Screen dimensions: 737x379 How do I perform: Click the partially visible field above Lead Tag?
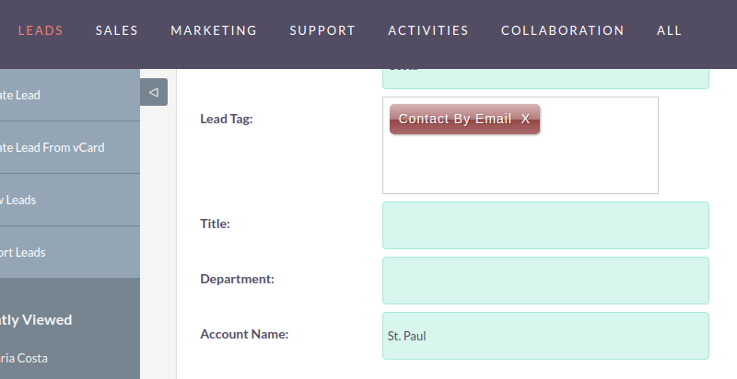545,79
